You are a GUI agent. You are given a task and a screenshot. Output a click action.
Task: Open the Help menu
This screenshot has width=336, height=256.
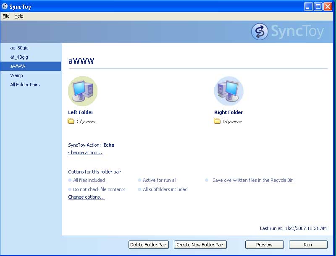19,16
